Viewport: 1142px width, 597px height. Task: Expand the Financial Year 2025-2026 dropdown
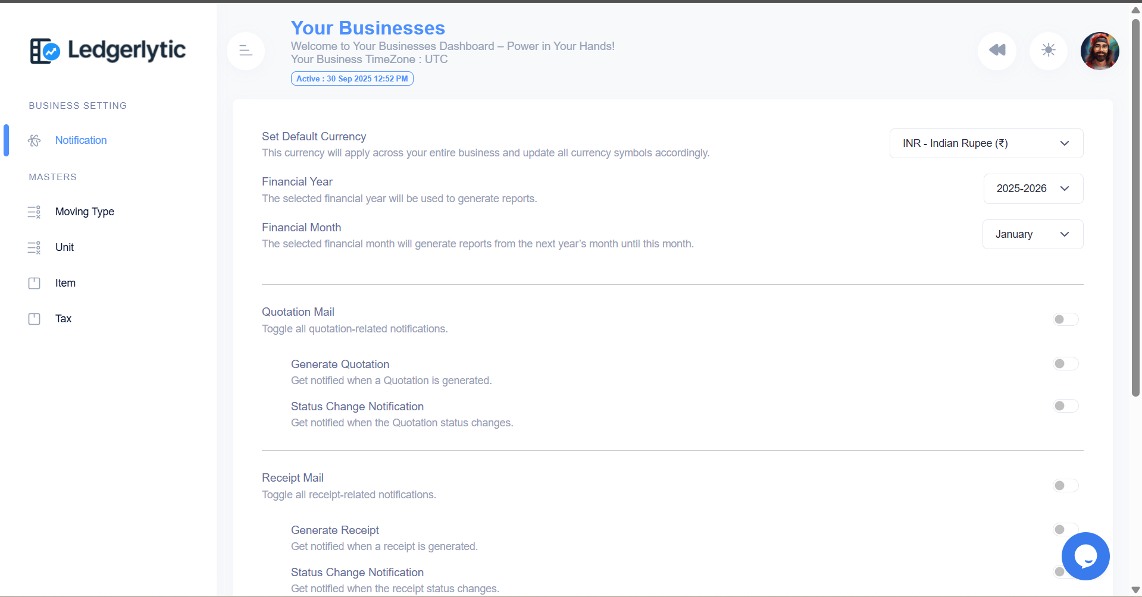(x=1033, y=188)
